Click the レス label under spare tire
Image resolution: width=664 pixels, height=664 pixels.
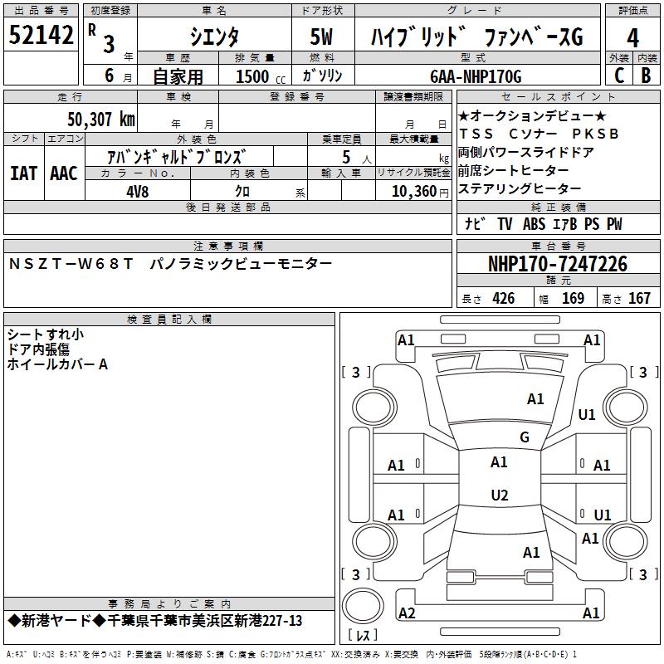[363, 635]
